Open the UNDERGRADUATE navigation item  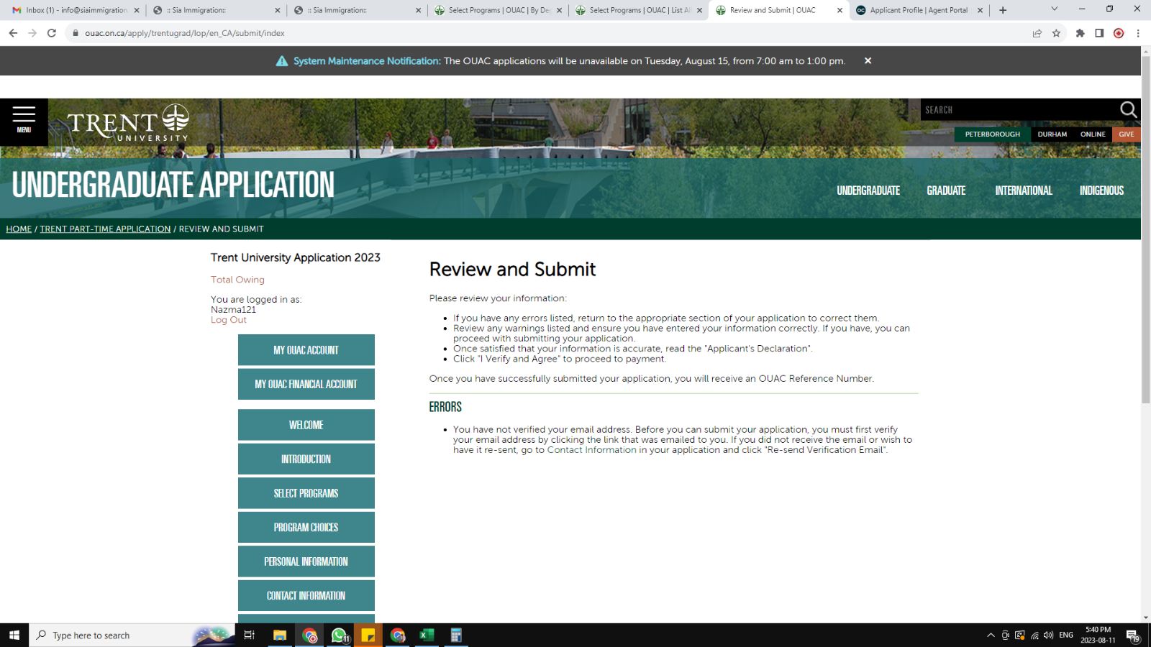click(868, 191)
